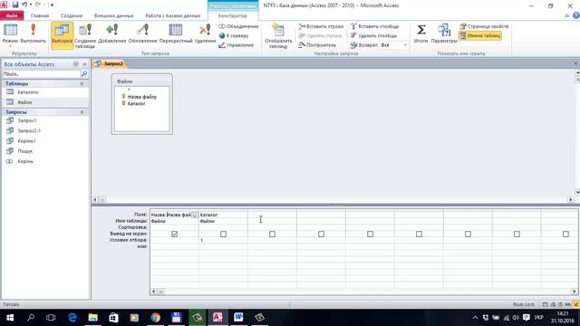
Task: Check show box in third grid column
Action: (272, 234)
